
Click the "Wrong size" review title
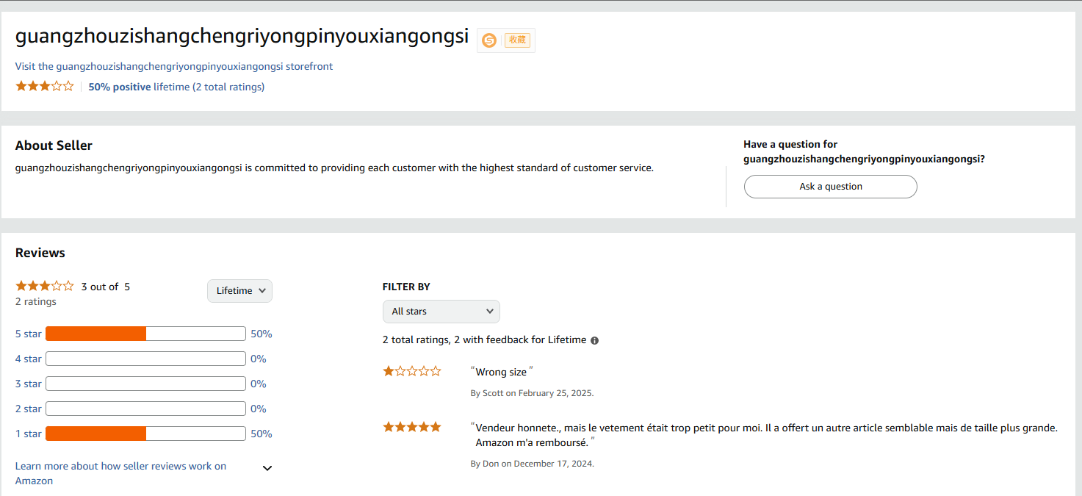[x=501, y=372]
